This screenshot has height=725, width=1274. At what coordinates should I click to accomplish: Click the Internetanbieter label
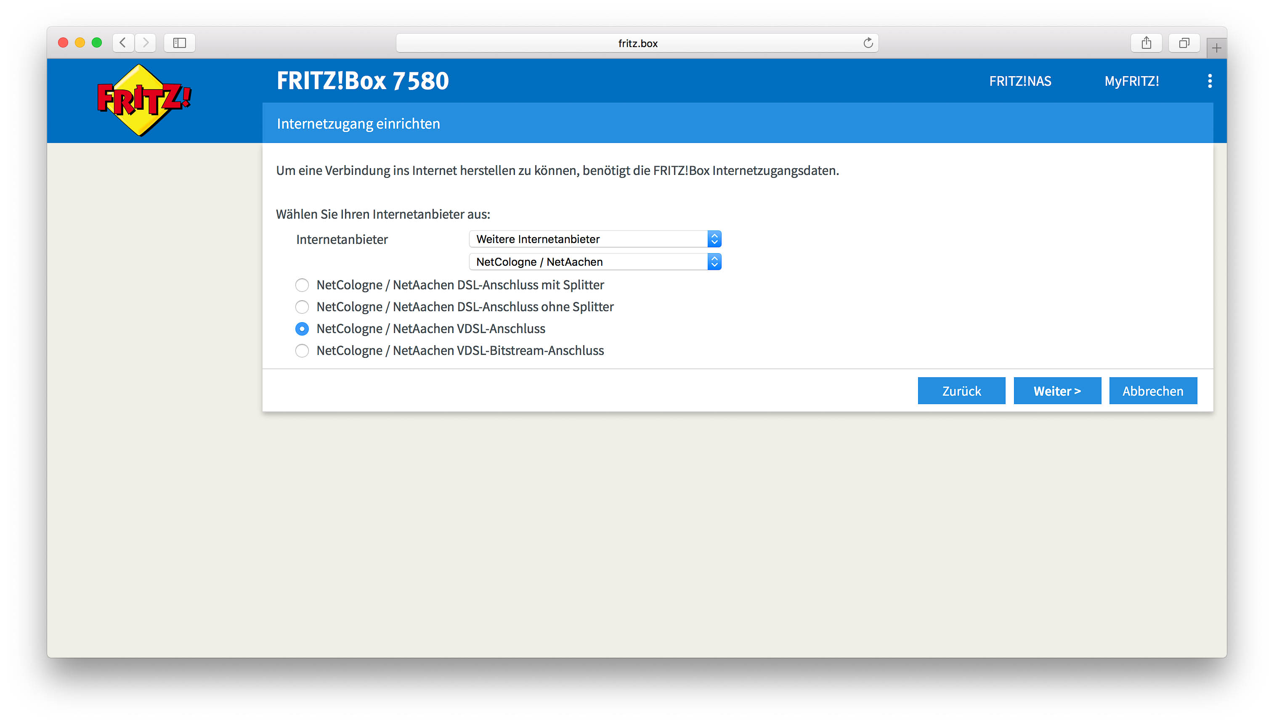click(342, 240)
